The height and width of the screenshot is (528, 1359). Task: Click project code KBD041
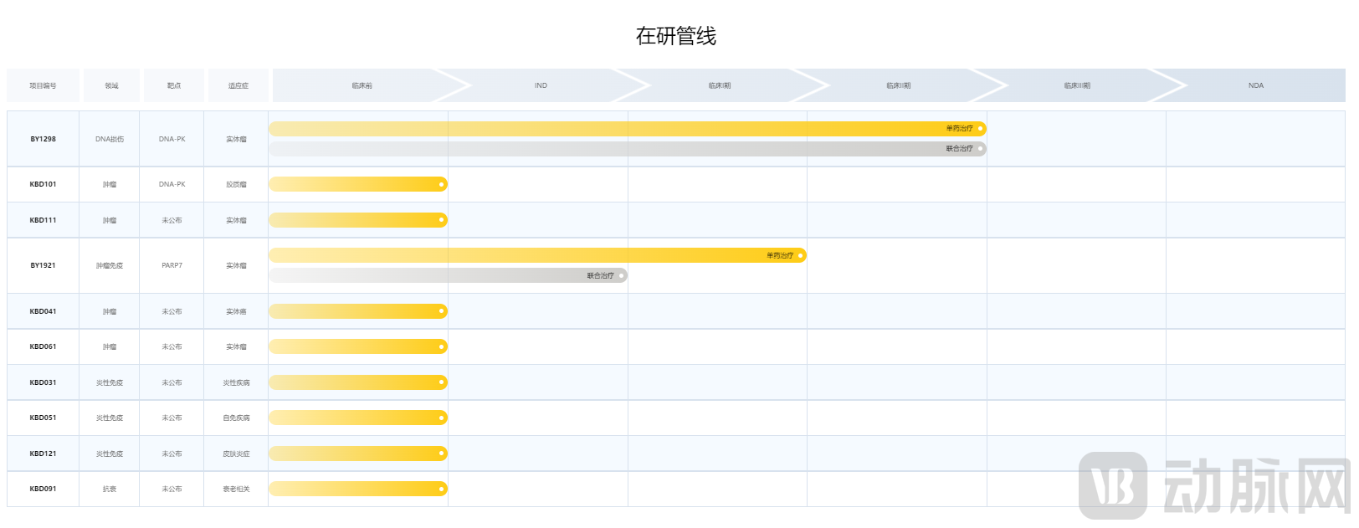[x=43, y=311]
